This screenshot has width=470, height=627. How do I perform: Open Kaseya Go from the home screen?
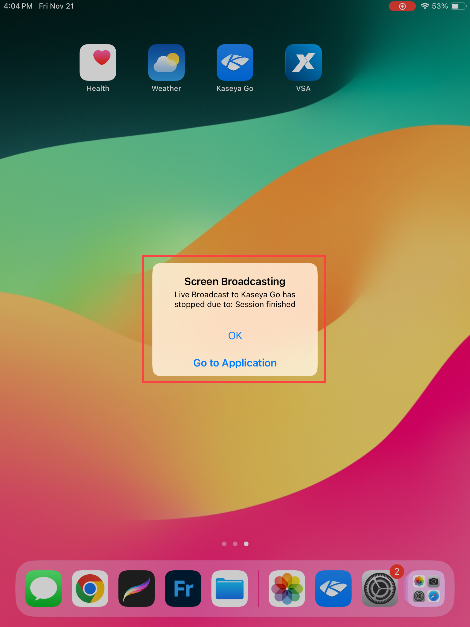(235, 62)
